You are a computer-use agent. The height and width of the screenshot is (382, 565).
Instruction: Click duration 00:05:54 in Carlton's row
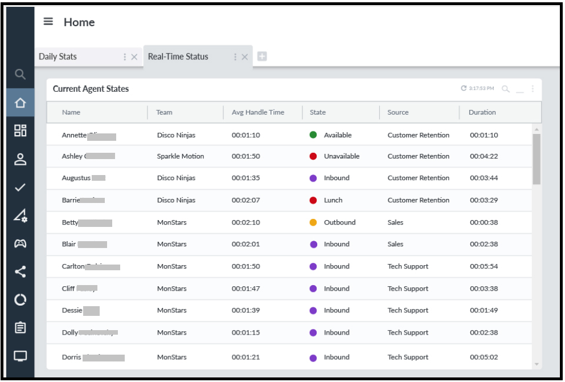coord(484,266)
